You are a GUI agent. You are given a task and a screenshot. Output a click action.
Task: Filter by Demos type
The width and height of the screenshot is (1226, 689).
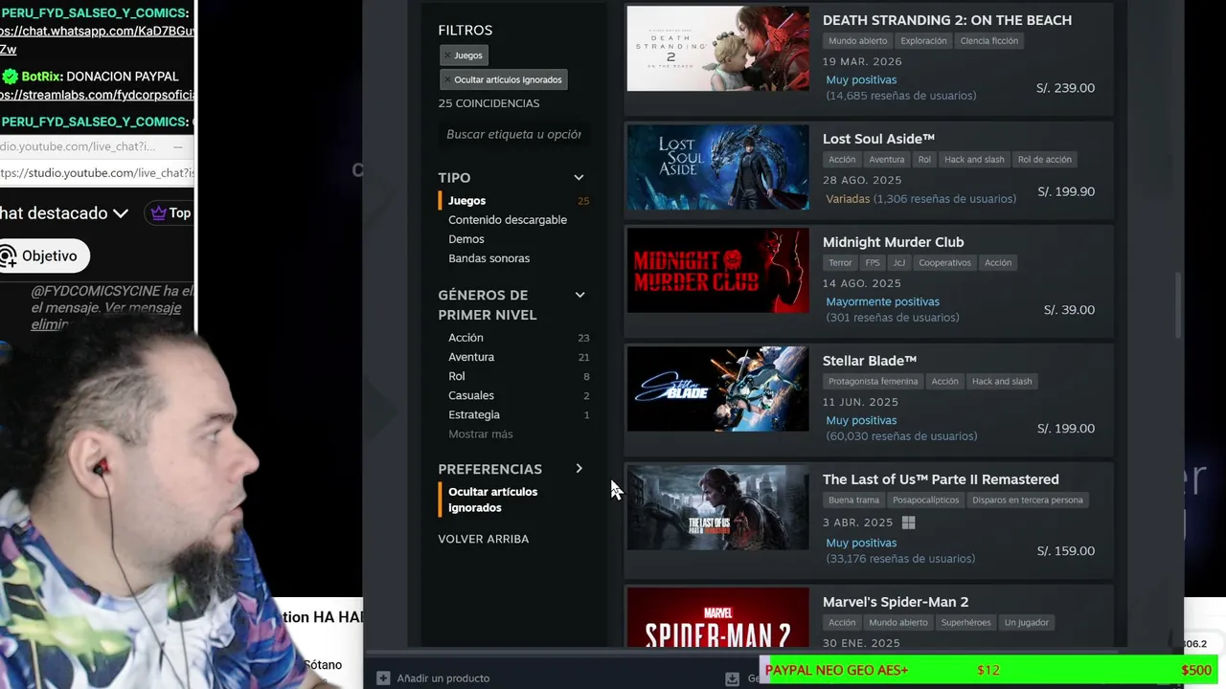point(465,239)
